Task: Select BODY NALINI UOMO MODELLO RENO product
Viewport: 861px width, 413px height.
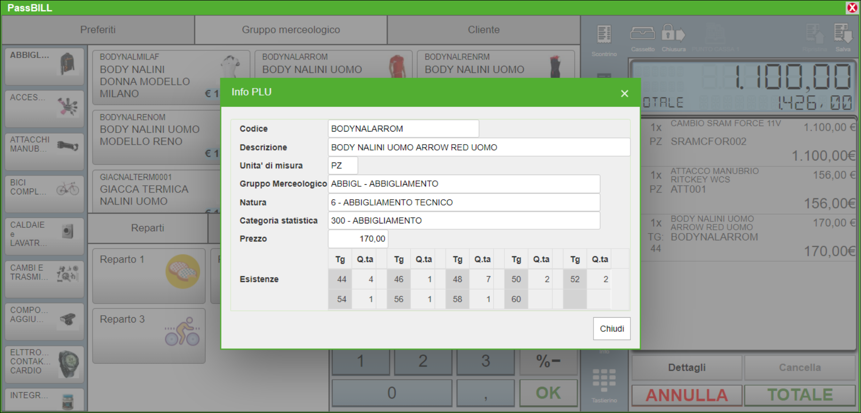Action: (x=156, y=137)
